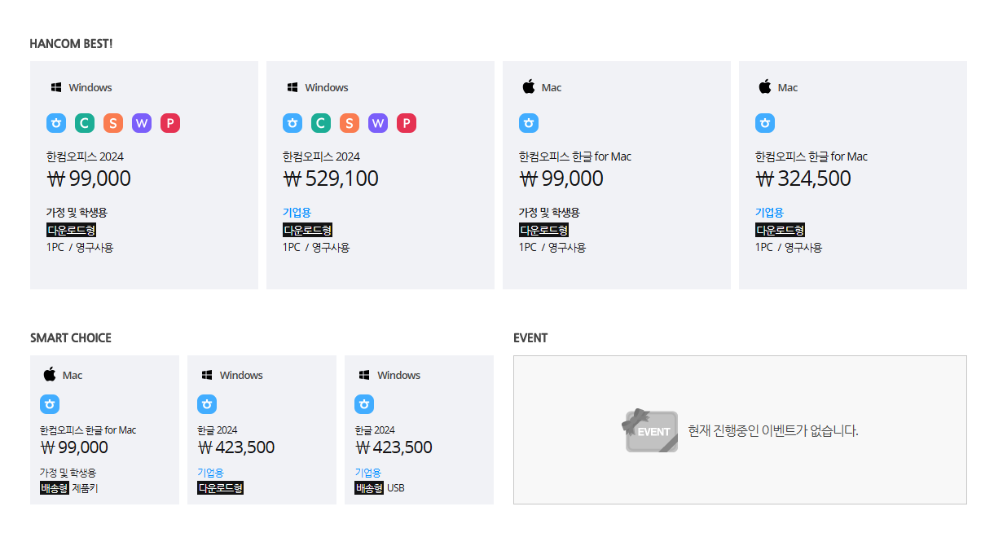The image size is (994, 533).
Task: Click the Windows logo in the ₩99,000 한컴오피스 2024 card
Action: click(56, 87)
